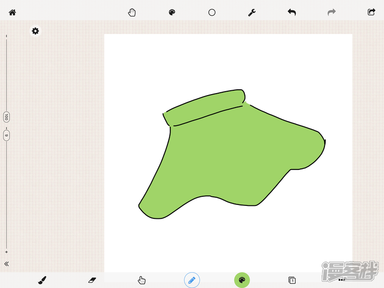This screenshot has height=288, width=384.
Task: Open the layers panel
Action: tap(292, 280)
